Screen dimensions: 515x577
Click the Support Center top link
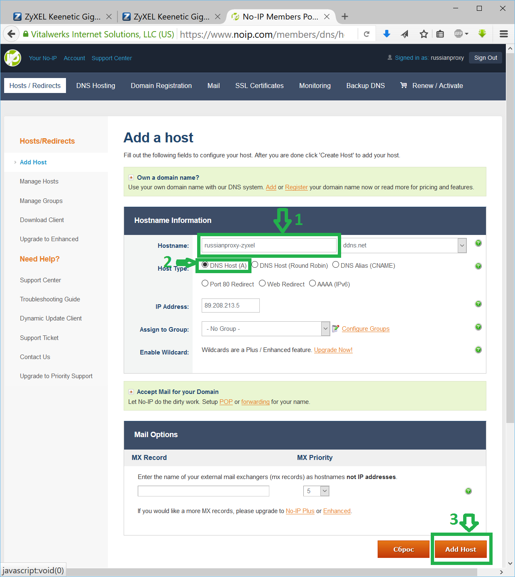[x=112, y=58]
